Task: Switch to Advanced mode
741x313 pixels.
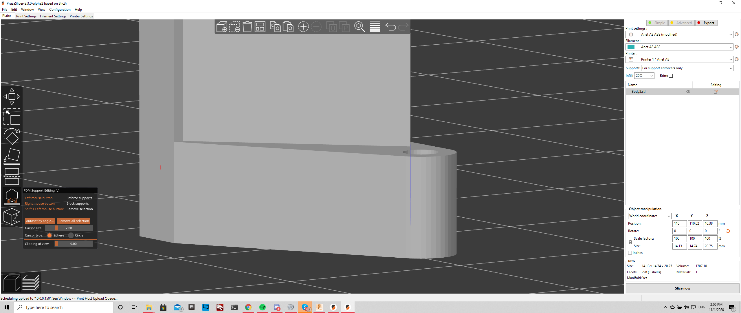Action: point(681,23)
